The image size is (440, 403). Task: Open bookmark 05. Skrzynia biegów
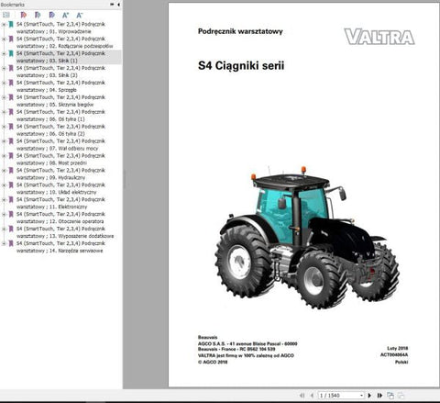60,101
